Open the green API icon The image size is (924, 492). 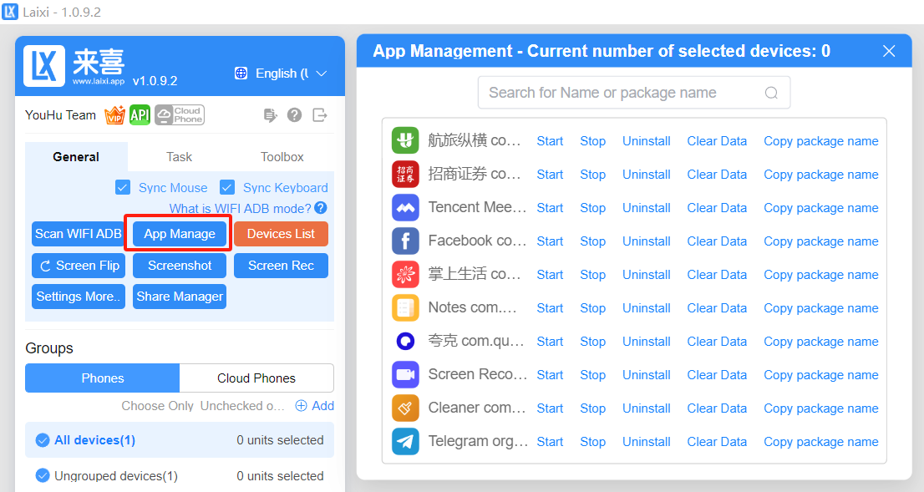pyautogui.click(x=140, y=115)
